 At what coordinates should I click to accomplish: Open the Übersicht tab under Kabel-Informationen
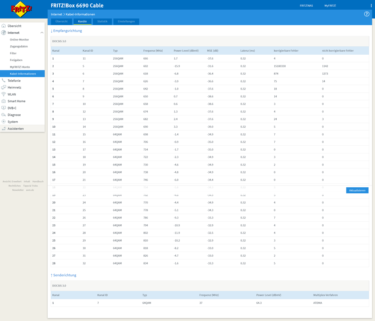pos(62,22)
